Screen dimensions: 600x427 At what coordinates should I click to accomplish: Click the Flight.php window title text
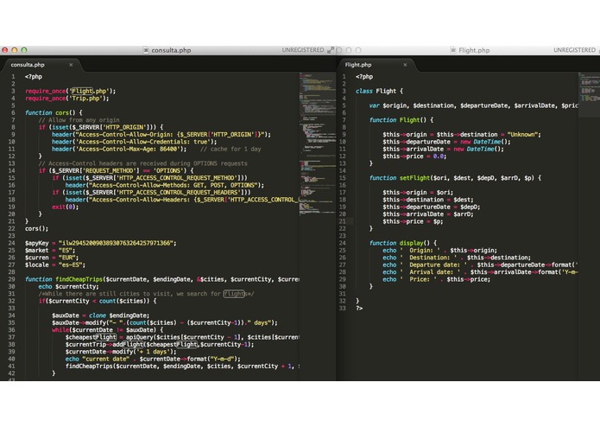(474, 50)
